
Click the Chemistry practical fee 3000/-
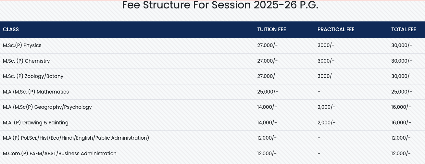coord(326,61)
